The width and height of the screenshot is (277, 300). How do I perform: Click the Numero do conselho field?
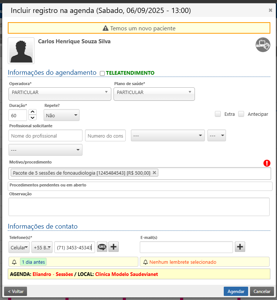tap(105, 135)
